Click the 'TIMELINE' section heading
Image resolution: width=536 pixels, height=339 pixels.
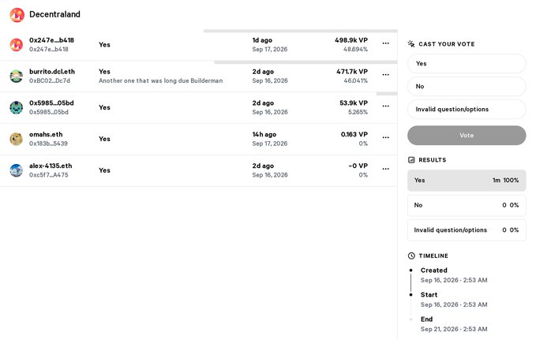coord(433,255)
